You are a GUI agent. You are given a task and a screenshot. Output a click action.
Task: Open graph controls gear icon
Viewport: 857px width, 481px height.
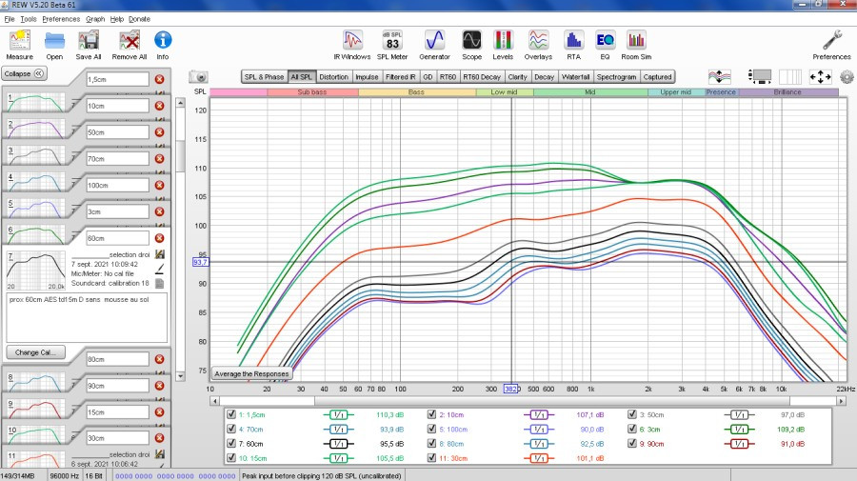[847, 76]
